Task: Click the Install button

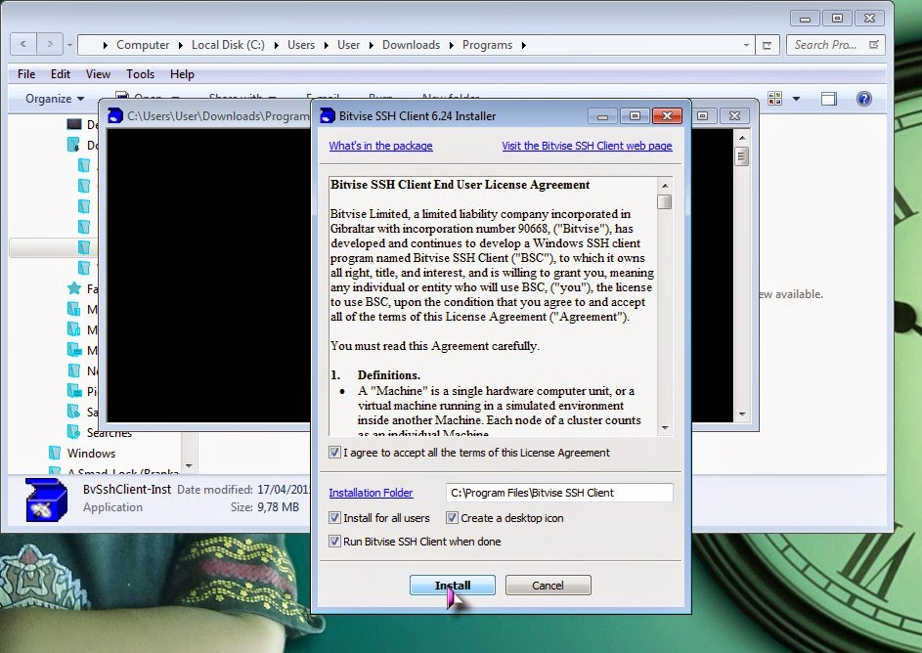Action: 452,585
